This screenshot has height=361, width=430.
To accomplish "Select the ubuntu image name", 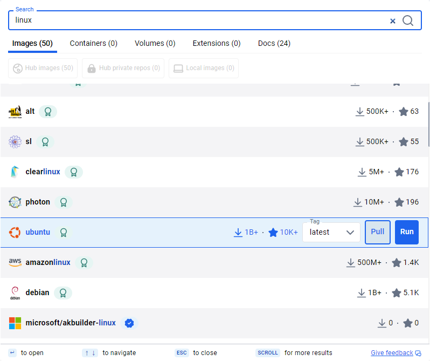I will 38,232.
